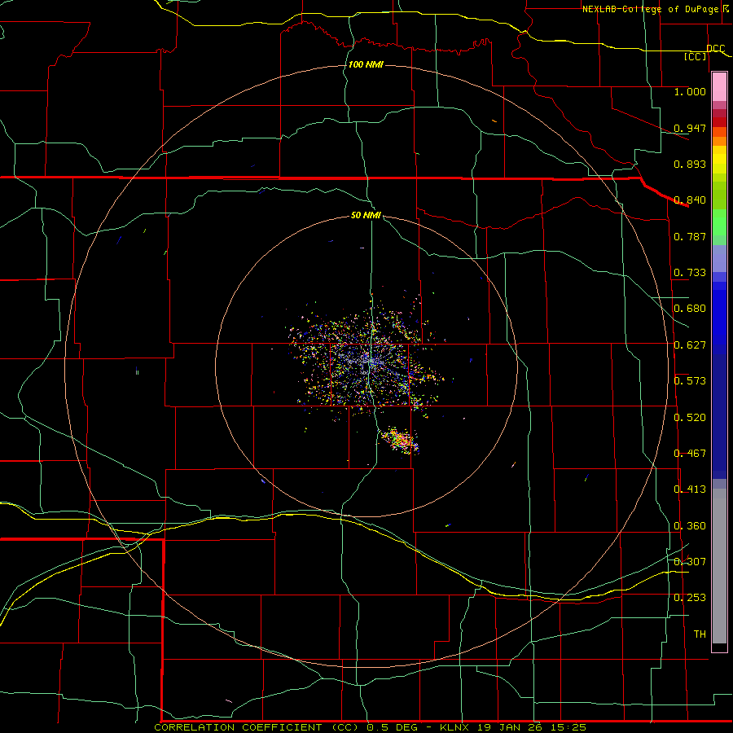The image size is (733, 733).
Task: Select the 0.467 scale value
Action: click(690, 454)
